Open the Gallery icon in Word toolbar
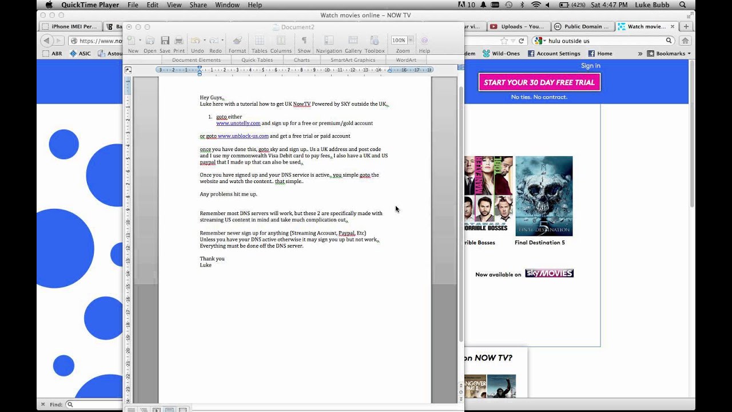Viewport: 732px width, 412px height. (353, 41)
